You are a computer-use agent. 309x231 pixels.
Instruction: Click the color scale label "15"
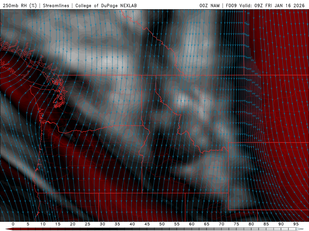coord(58,224)
